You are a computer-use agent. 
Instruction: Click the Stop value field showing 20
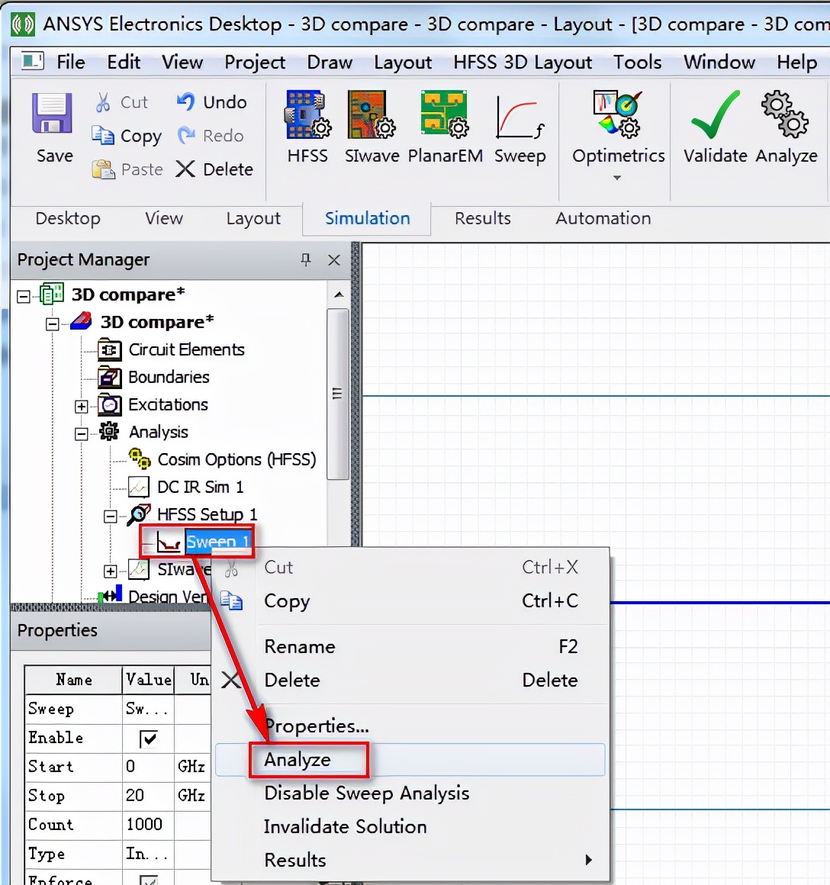147,796
